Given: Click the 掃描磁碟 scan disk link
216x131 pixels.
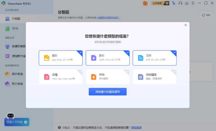Looking at the screenshot, I should point(136,128).
